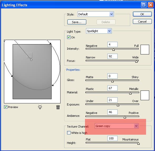Open the Texture Channel dropdown showing Green copy
Viewport: 155px width, 151px height.
[x=117, y=126]
